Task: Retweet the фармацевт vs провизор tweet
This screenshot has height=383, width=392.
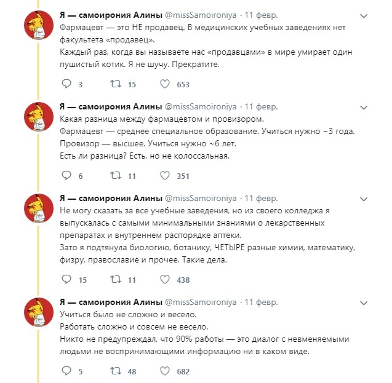Action: (114, 176)
